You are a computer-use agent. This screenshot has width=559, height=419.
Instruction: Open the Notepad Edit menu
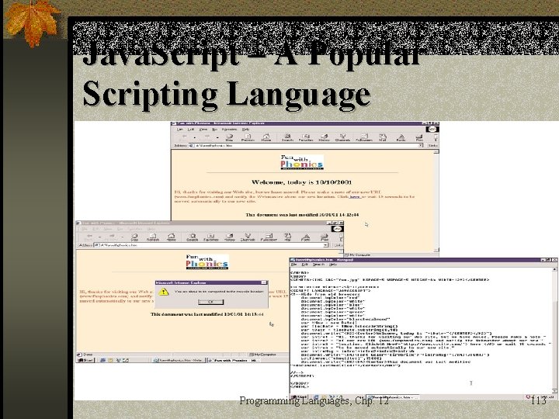point(305,265)
